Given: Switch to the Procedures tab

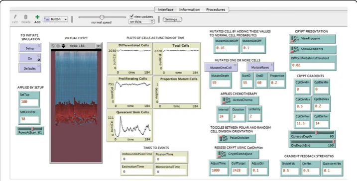Looking at the screenshot, I should (x=216, y=9).
